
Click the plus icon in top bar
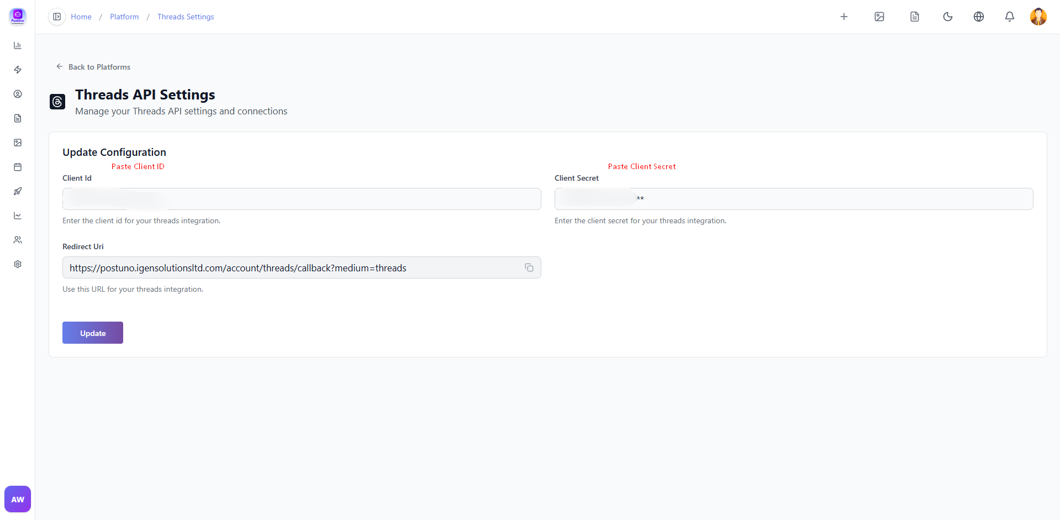[x=843, y=17]
